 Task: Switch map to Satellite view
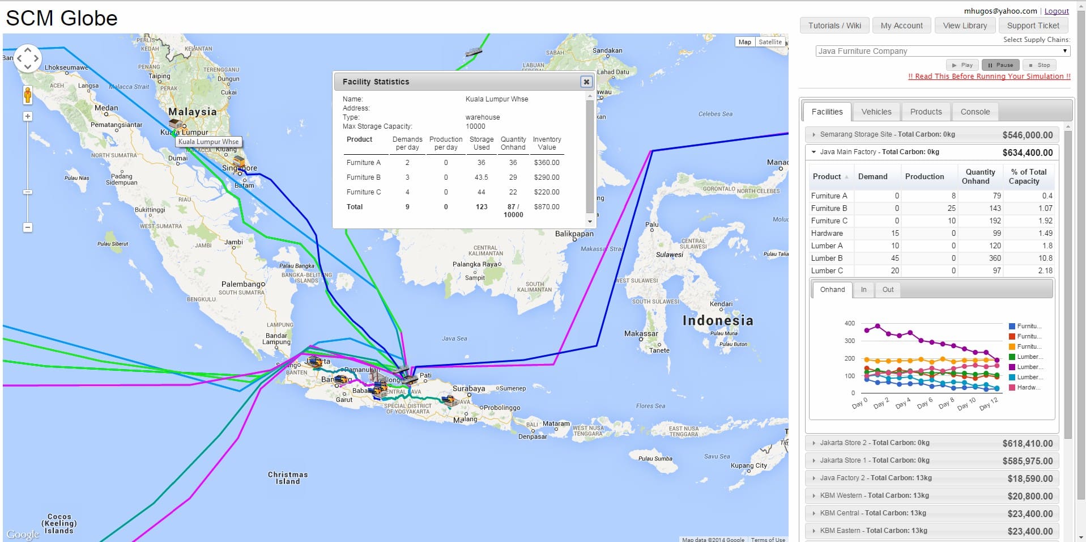tap(770, 42)
